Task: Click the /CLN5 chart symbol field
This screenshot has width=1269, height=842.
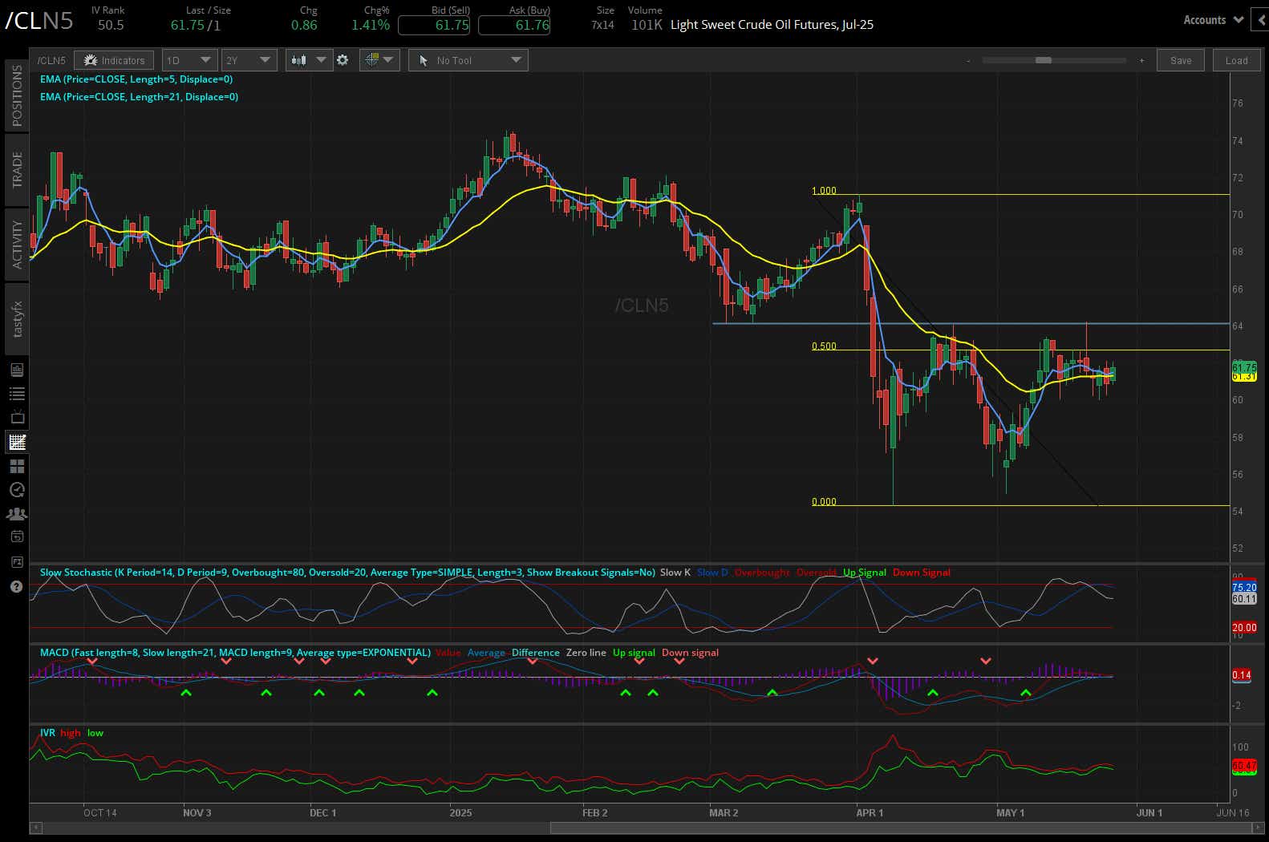Action: click(51, 60)
